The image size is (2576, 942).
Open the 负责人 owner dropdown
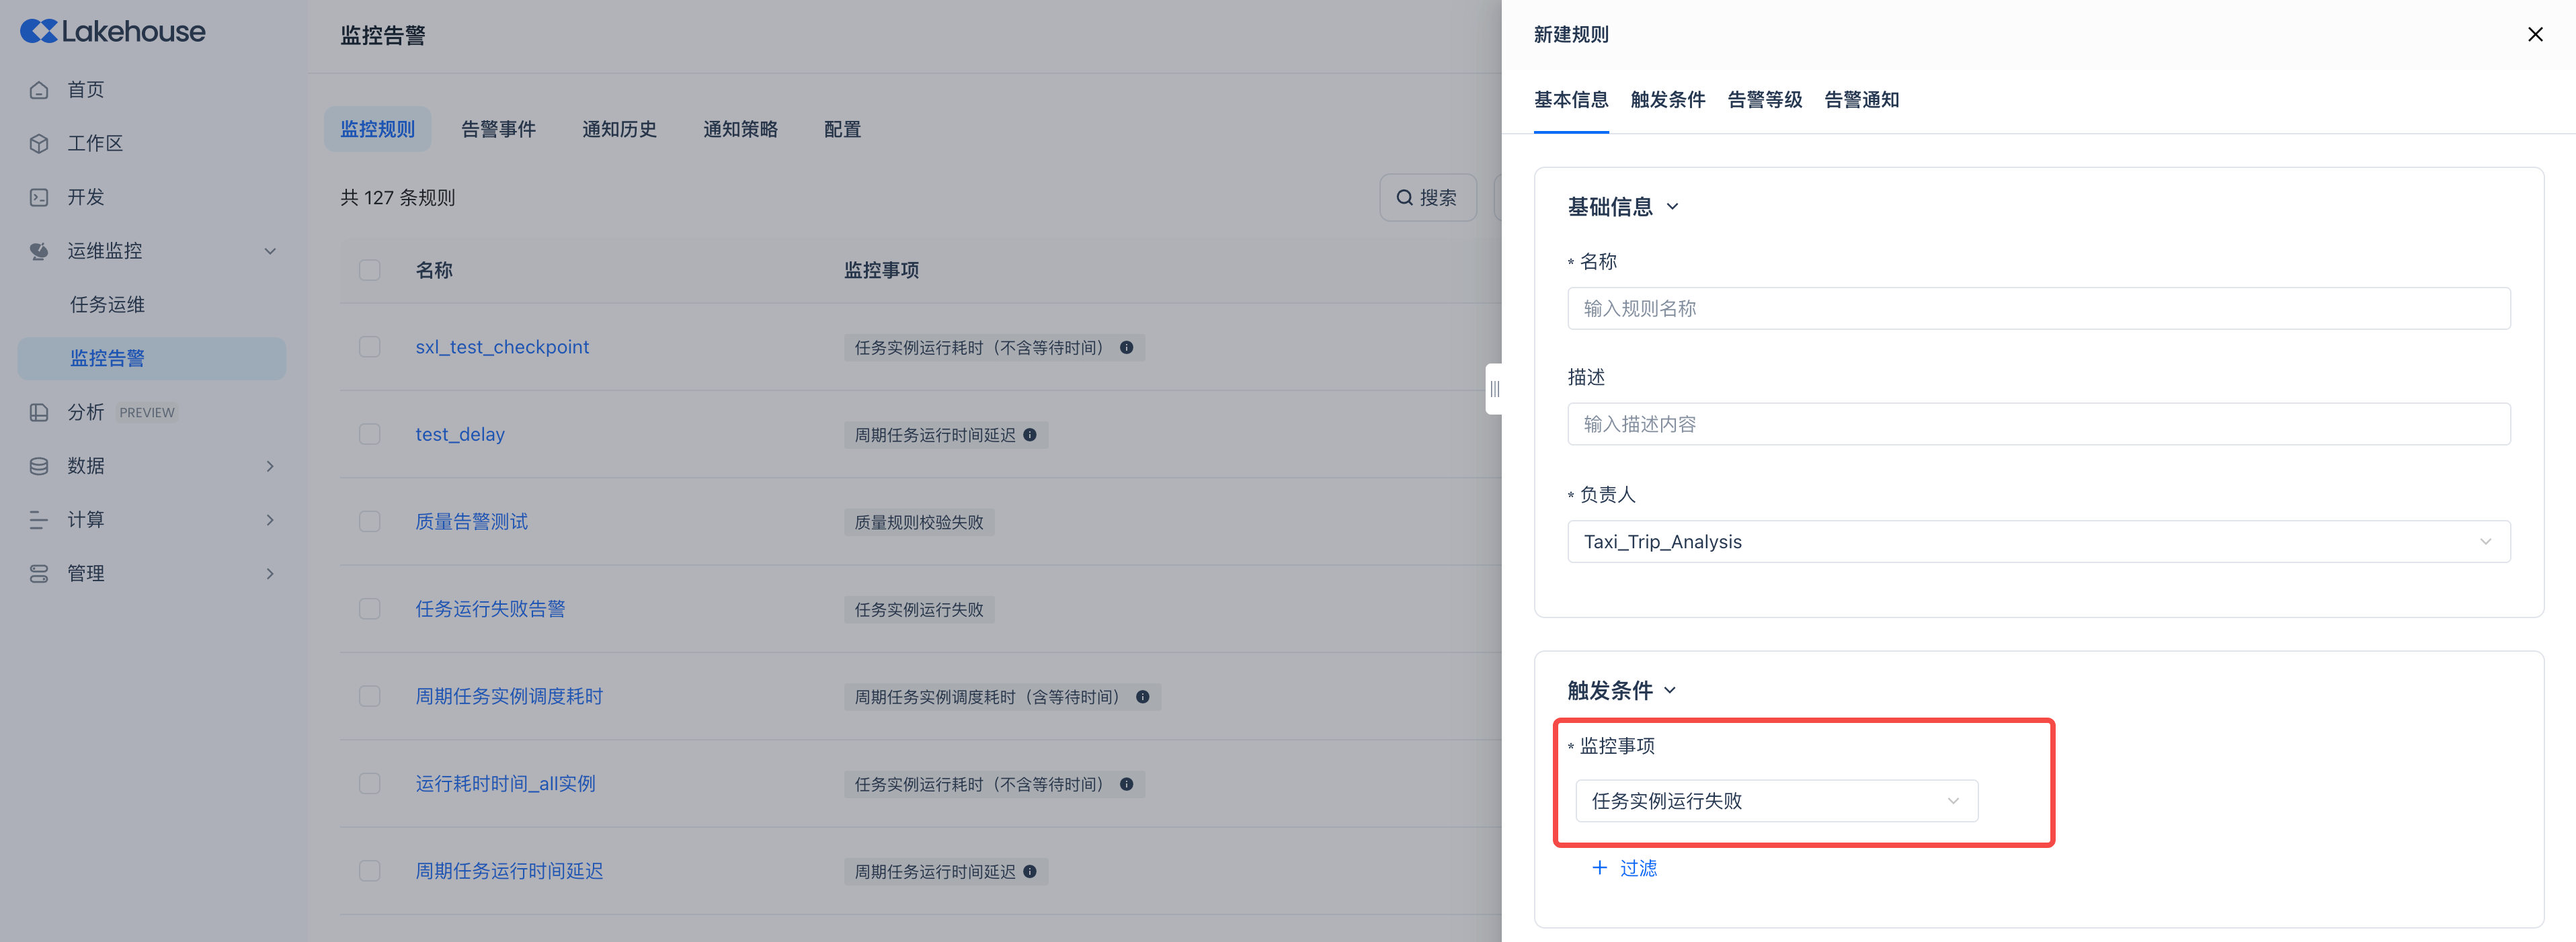pyautogui.click(x=2038, y=541)
